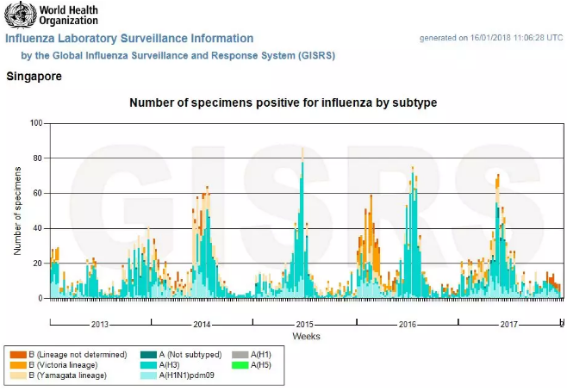Click the dark teal A (Not subtyped) swatch
This screenshot has width=567, height=391.
148,355
